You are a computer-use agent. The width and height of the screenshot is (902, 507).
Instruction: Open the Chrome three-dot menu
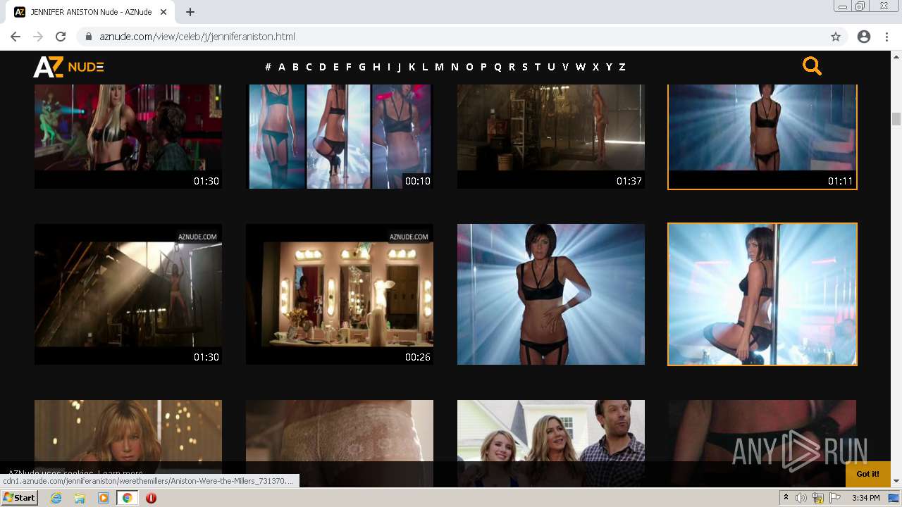tap(886, 37)
